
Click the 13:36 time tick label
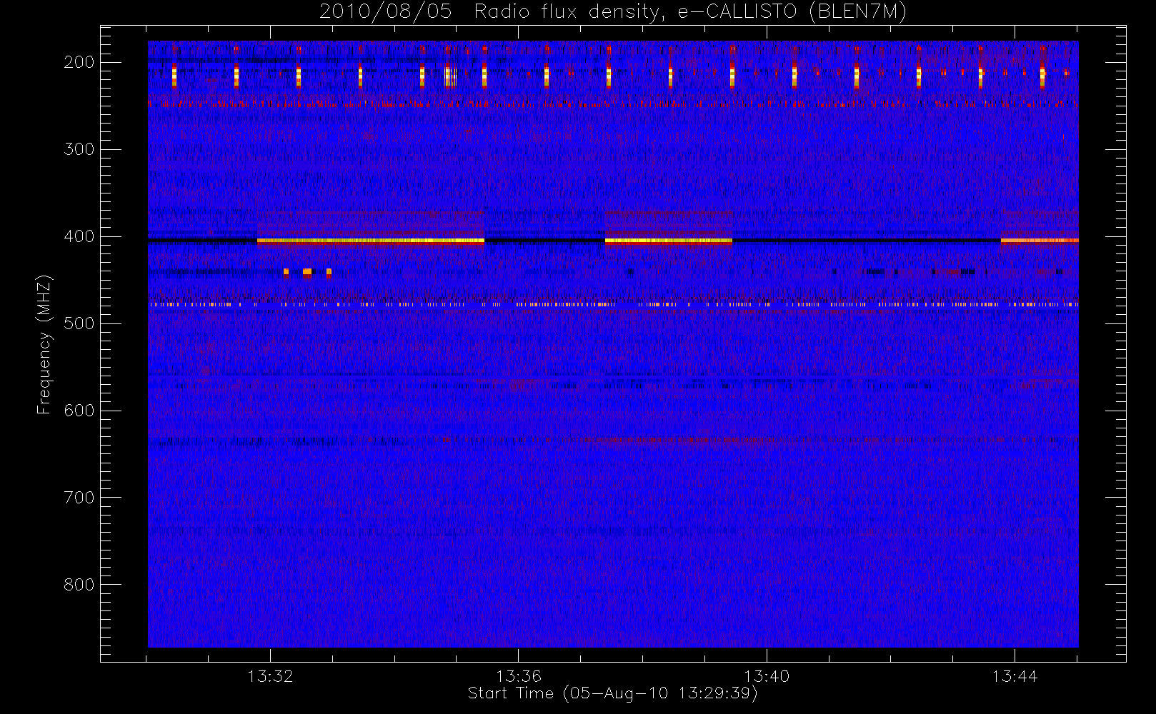pyautogui.click(x=519, y=676)
